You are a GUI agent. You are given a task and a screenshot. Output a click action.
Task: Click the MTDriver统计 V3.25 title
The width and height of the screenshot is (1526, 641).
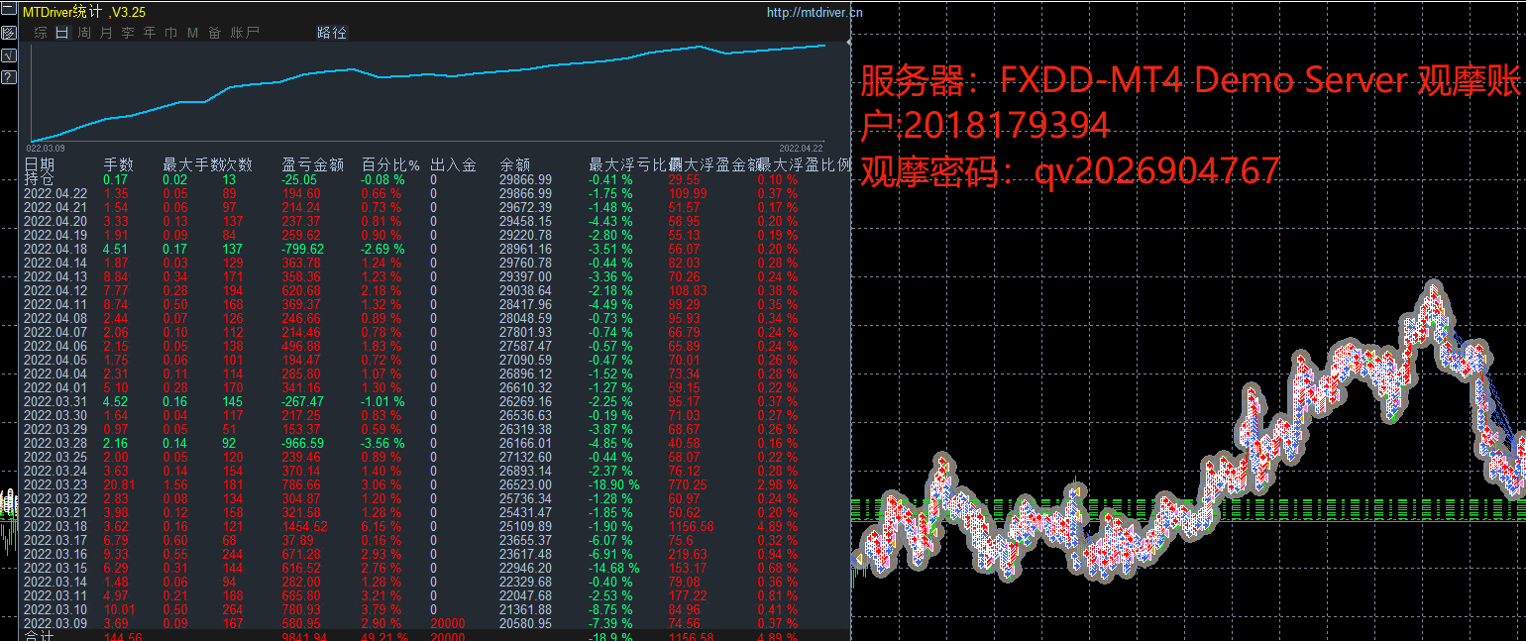84,12
